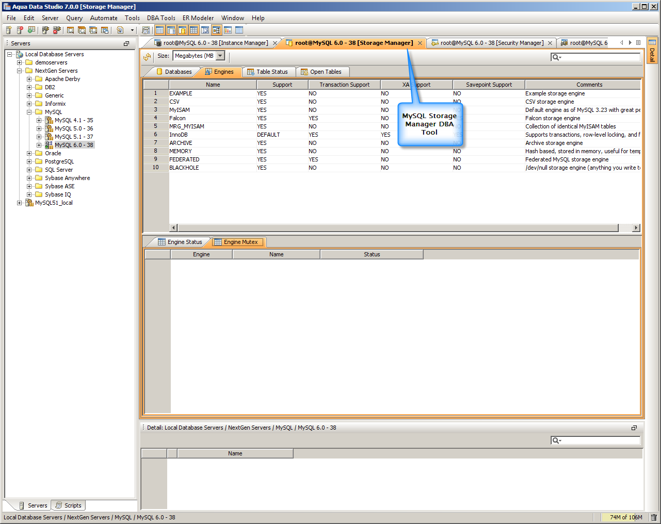Screen dimensions: 661x524
Task: Click the calculator-style toolbar icon
Action: tap(146, 30)
